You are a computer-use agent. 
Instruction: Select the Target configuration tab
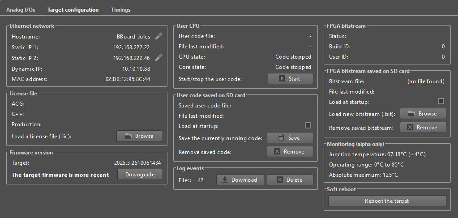click(x=73, y=9)
